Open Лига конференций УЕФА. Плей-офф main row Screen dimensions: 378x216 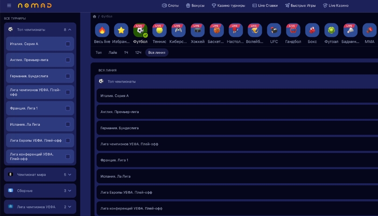237,208
